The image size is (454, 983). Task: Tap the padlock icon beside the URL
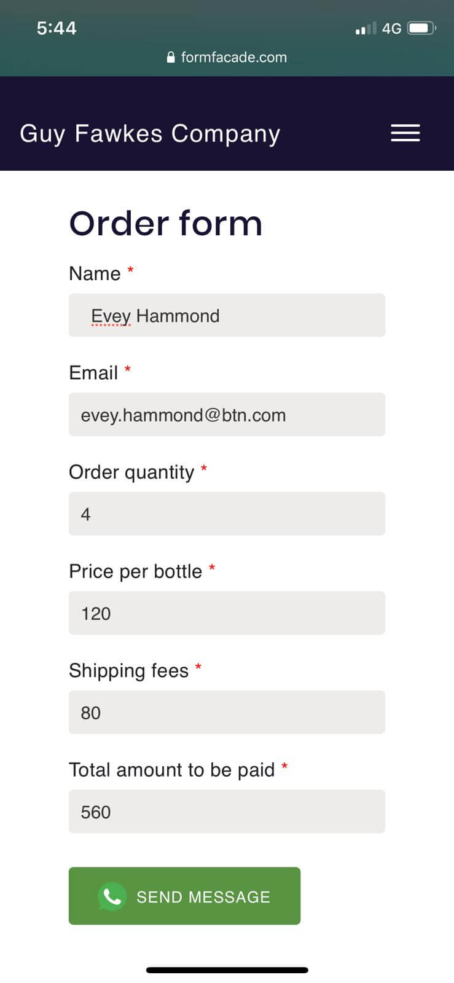pyautogui.click(x=171, y=58)
